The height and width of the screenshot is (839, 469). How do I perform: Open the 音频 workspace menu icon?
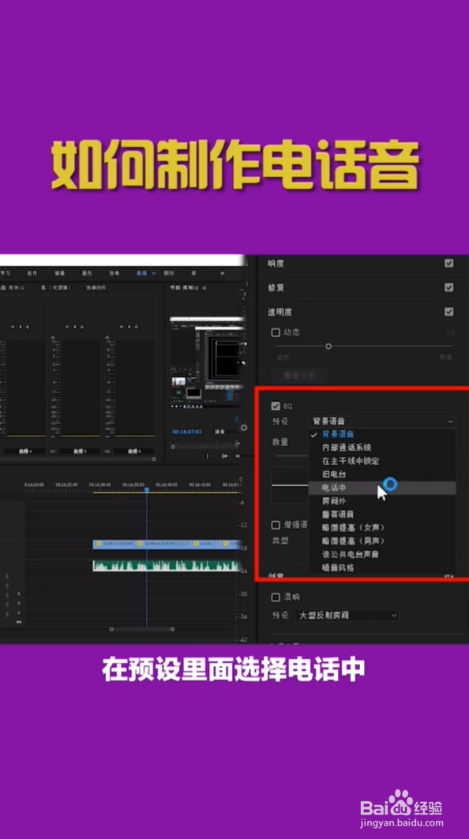click(x=154, y=273)
